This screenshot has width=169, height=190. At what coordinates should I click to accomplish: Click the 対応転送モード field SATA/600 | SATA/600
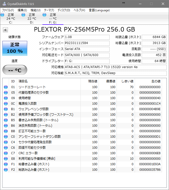point(87,55)
